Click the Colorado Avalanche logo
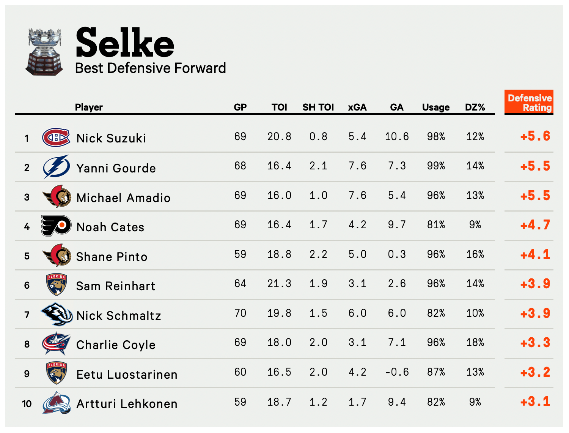569x433 pixels. [57, 403]
